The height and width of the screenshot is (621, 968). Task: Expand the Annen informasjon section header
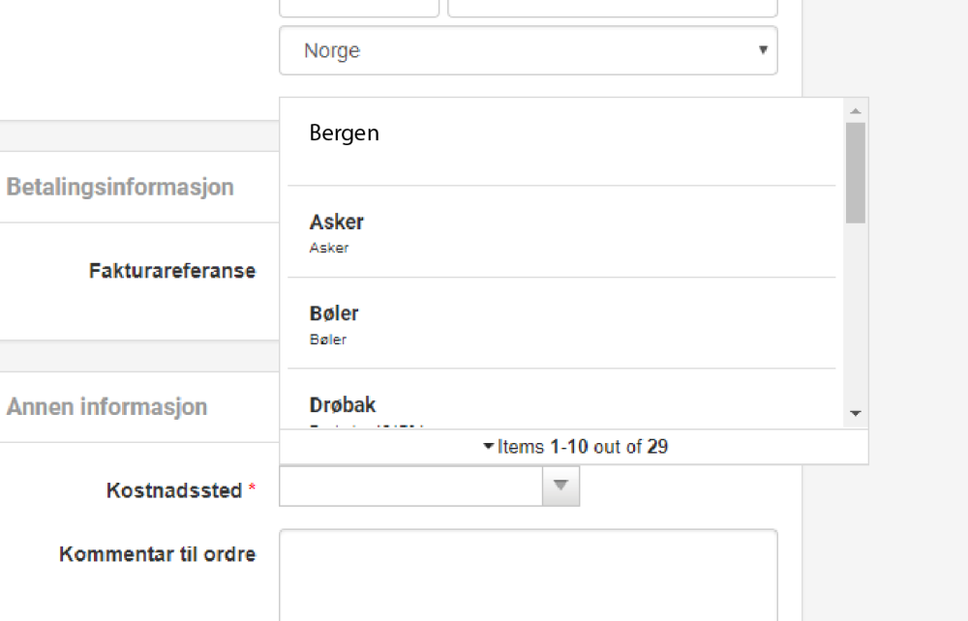(x=107, y=406)
